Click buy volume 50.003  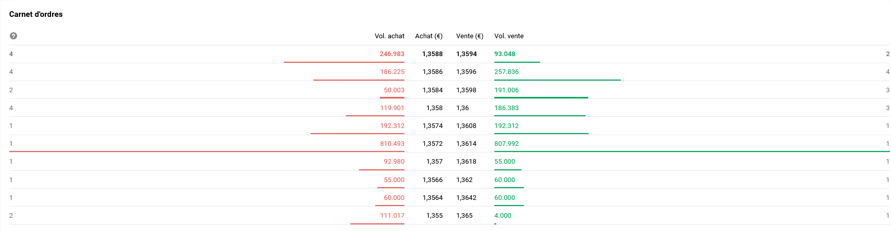click(x=394, y=90)
